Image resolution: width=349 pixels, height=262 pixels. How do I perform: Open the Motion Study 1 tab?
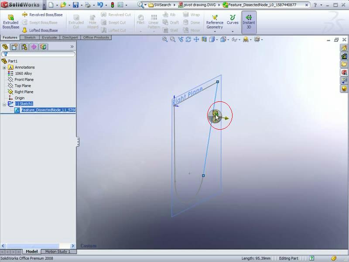[x=58, y=252]
